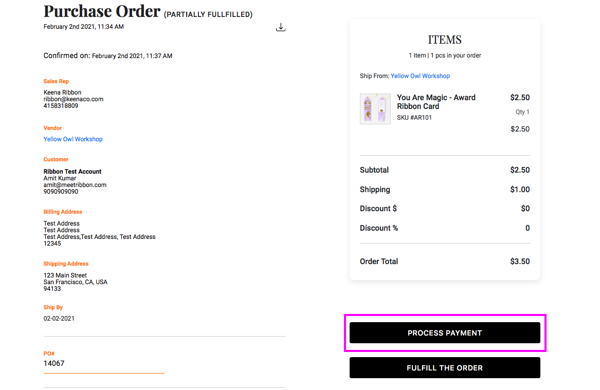Click the Partially Fullfilled status label
The height and width of the screenshot is (390, 600).
(208, 15)
